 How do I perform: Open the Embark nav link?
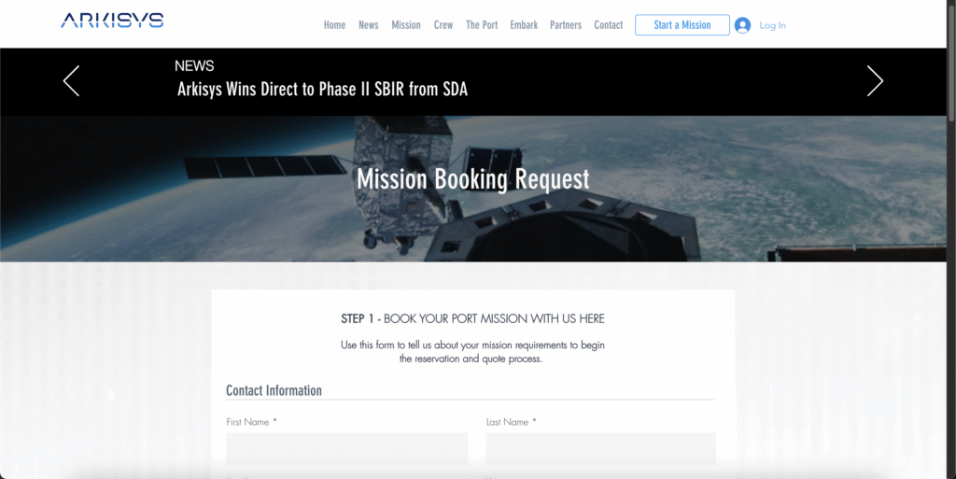[524, 25]
